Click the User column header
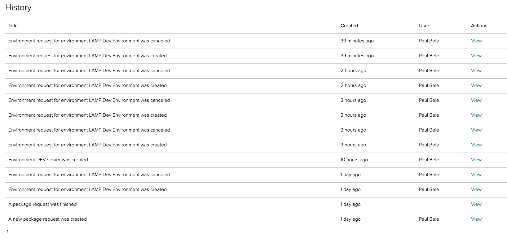The height and width of the screenshot is (247, 507). [x=424, y=26]
